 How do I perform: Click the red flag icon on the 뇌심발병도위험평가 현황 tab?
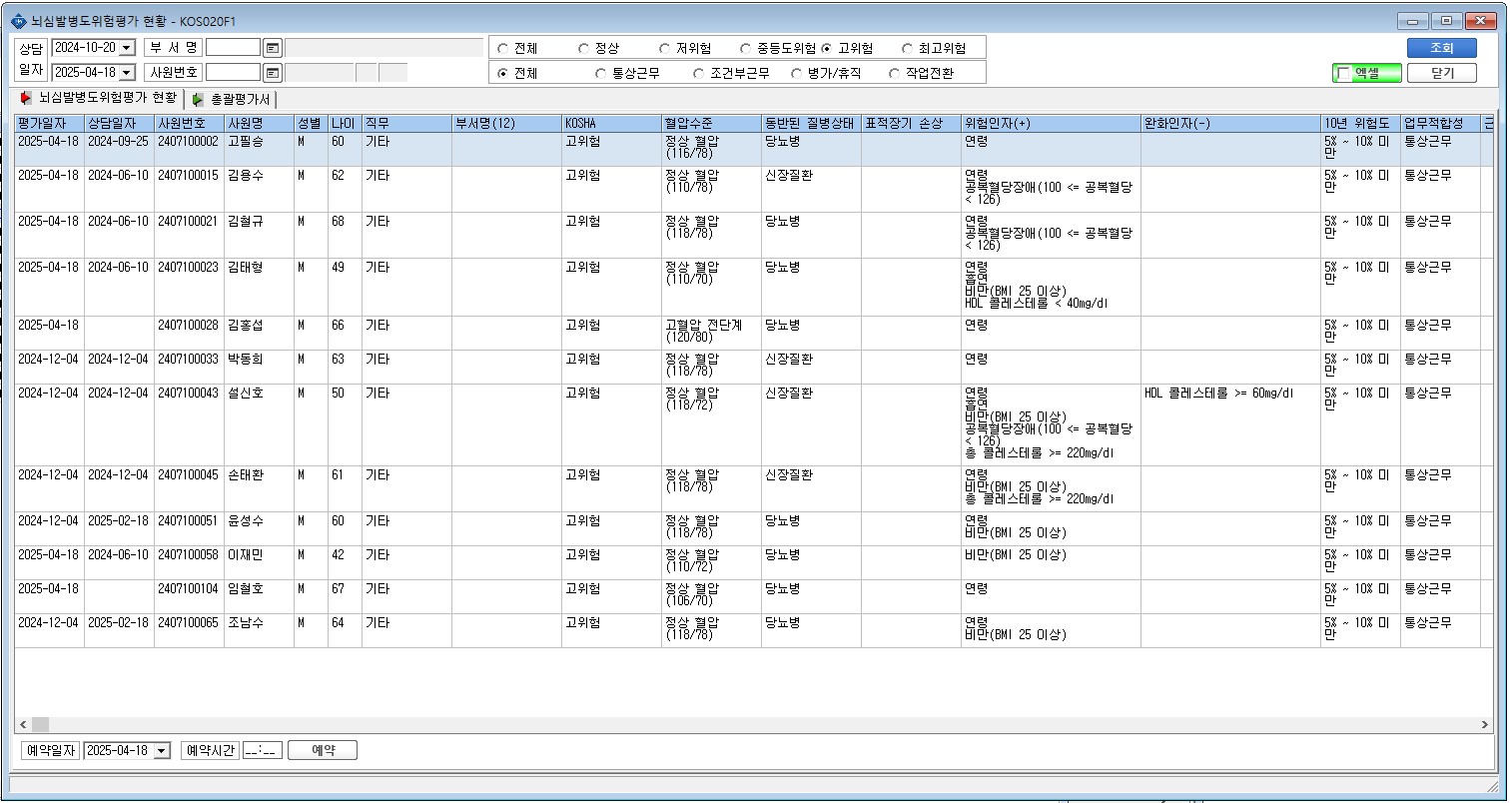click(26, 98)
